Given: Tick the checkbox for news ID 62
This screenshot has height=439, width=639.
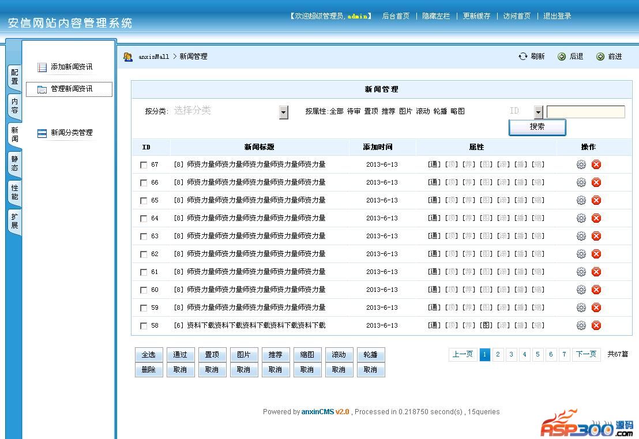Looking at the screenshot, I should [144, 254].
